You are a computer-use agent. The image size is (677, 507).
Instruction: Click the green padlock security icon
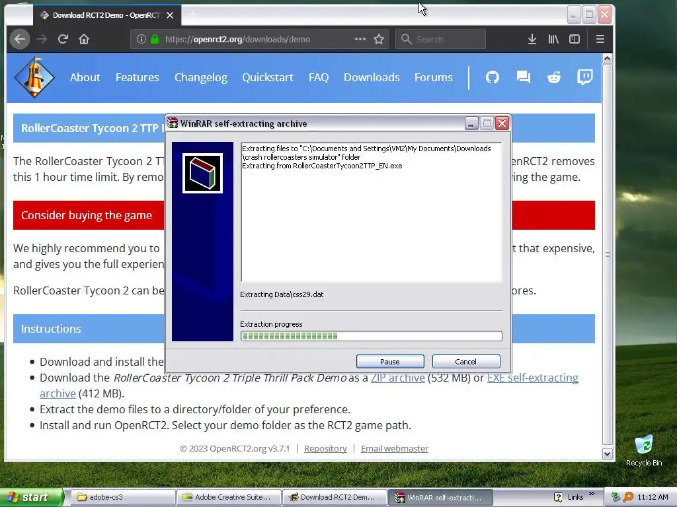[155, 39]
